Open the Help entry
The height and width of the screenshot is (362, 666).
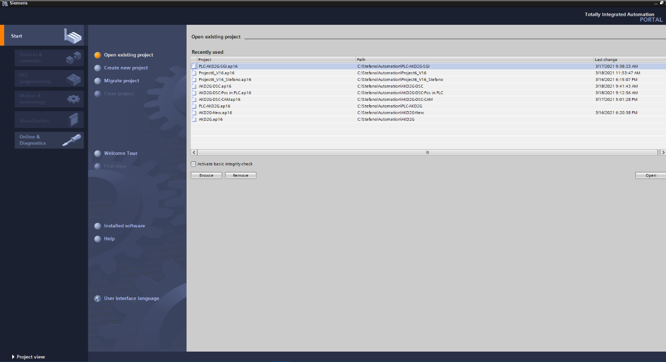click(x=109, y=239)
